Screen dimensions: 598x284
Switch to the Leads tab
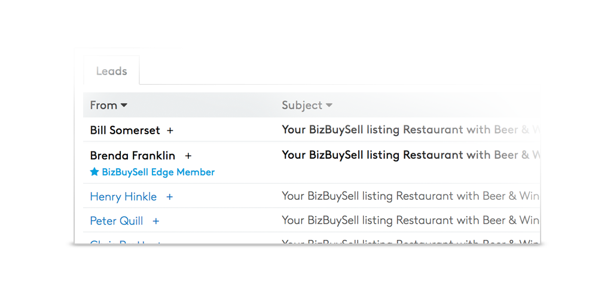pos(111,71)
